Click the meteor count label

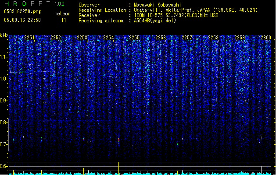pyautogui.click(x=62, y=14)
